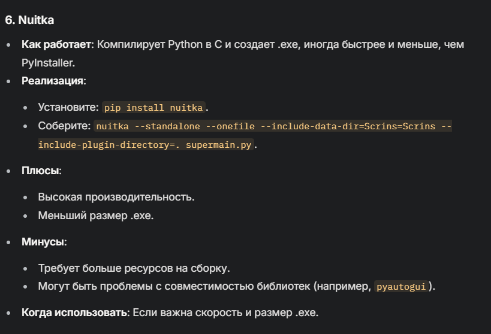Click the bold "Минусы" label
This screenshot has height=334, width=491.
point(44,242)
